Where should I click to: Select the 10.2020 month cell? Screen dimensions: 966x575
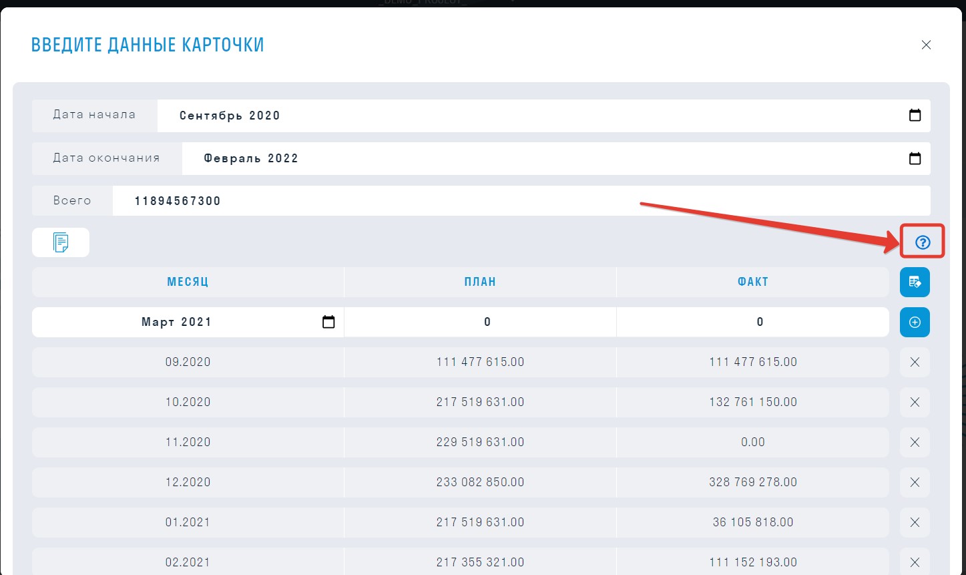pyautogui.click(x=188, y=402)
